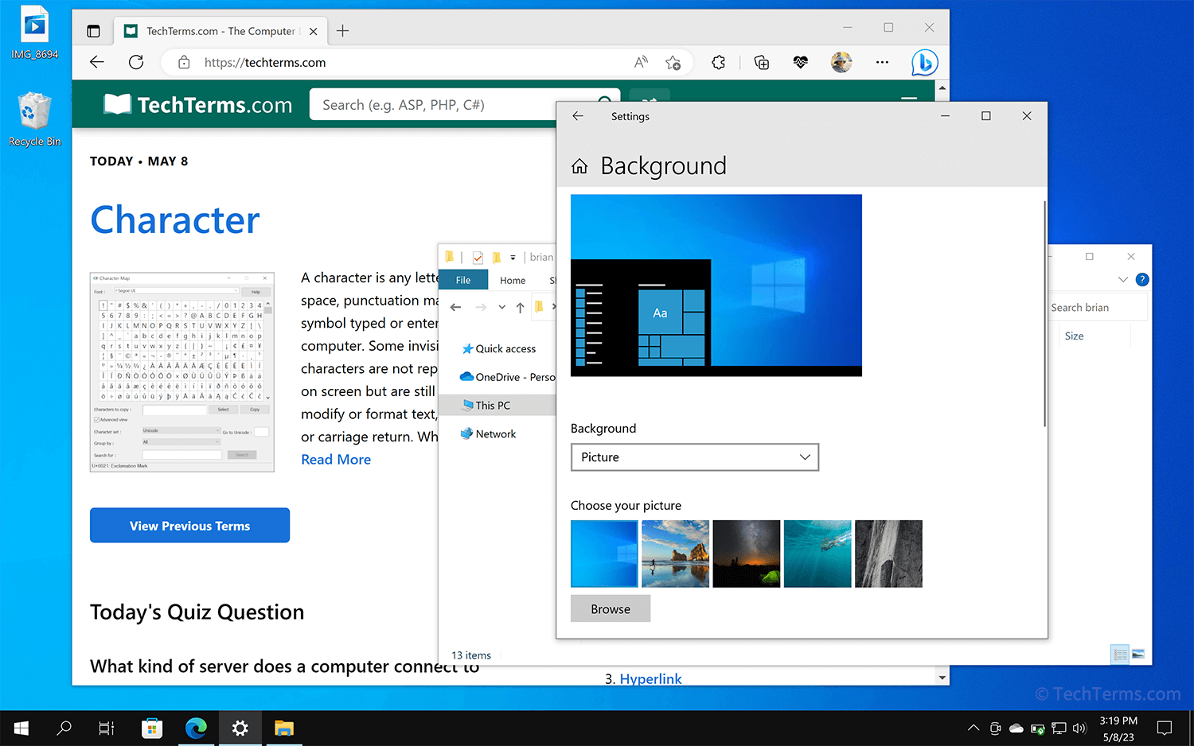Launch Microsoft Store from taskbar
The image size is (1194, 746).
click(151, 728)
